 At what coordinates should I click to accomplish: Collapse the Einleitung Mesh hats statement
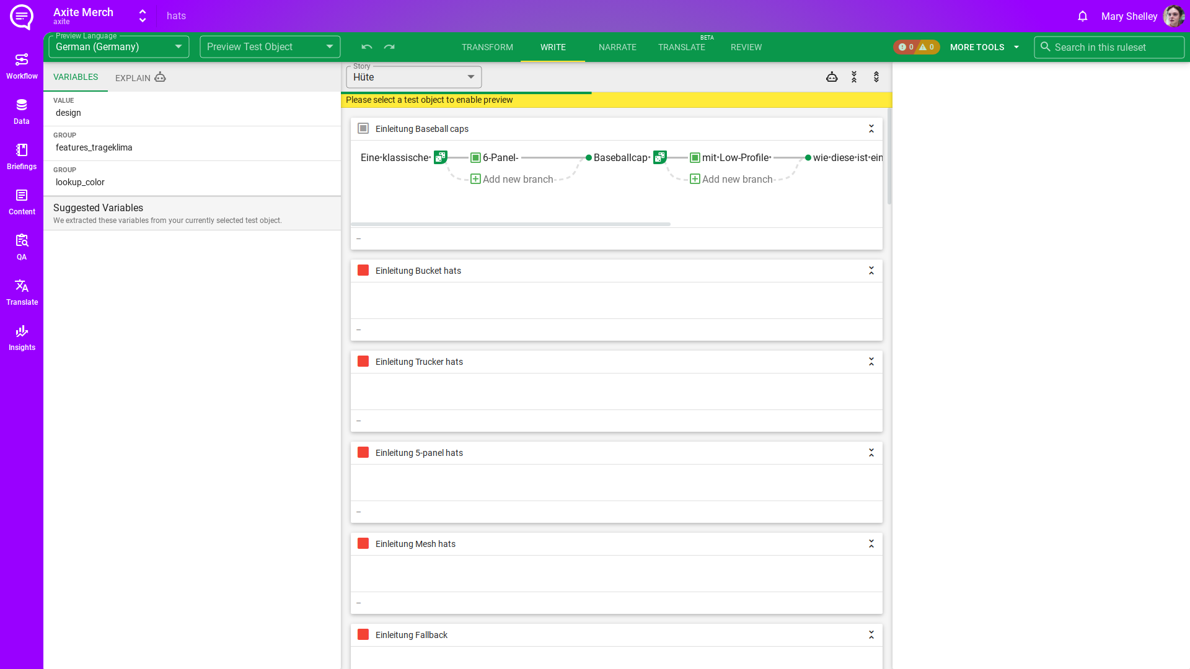(x=871, y=544)
